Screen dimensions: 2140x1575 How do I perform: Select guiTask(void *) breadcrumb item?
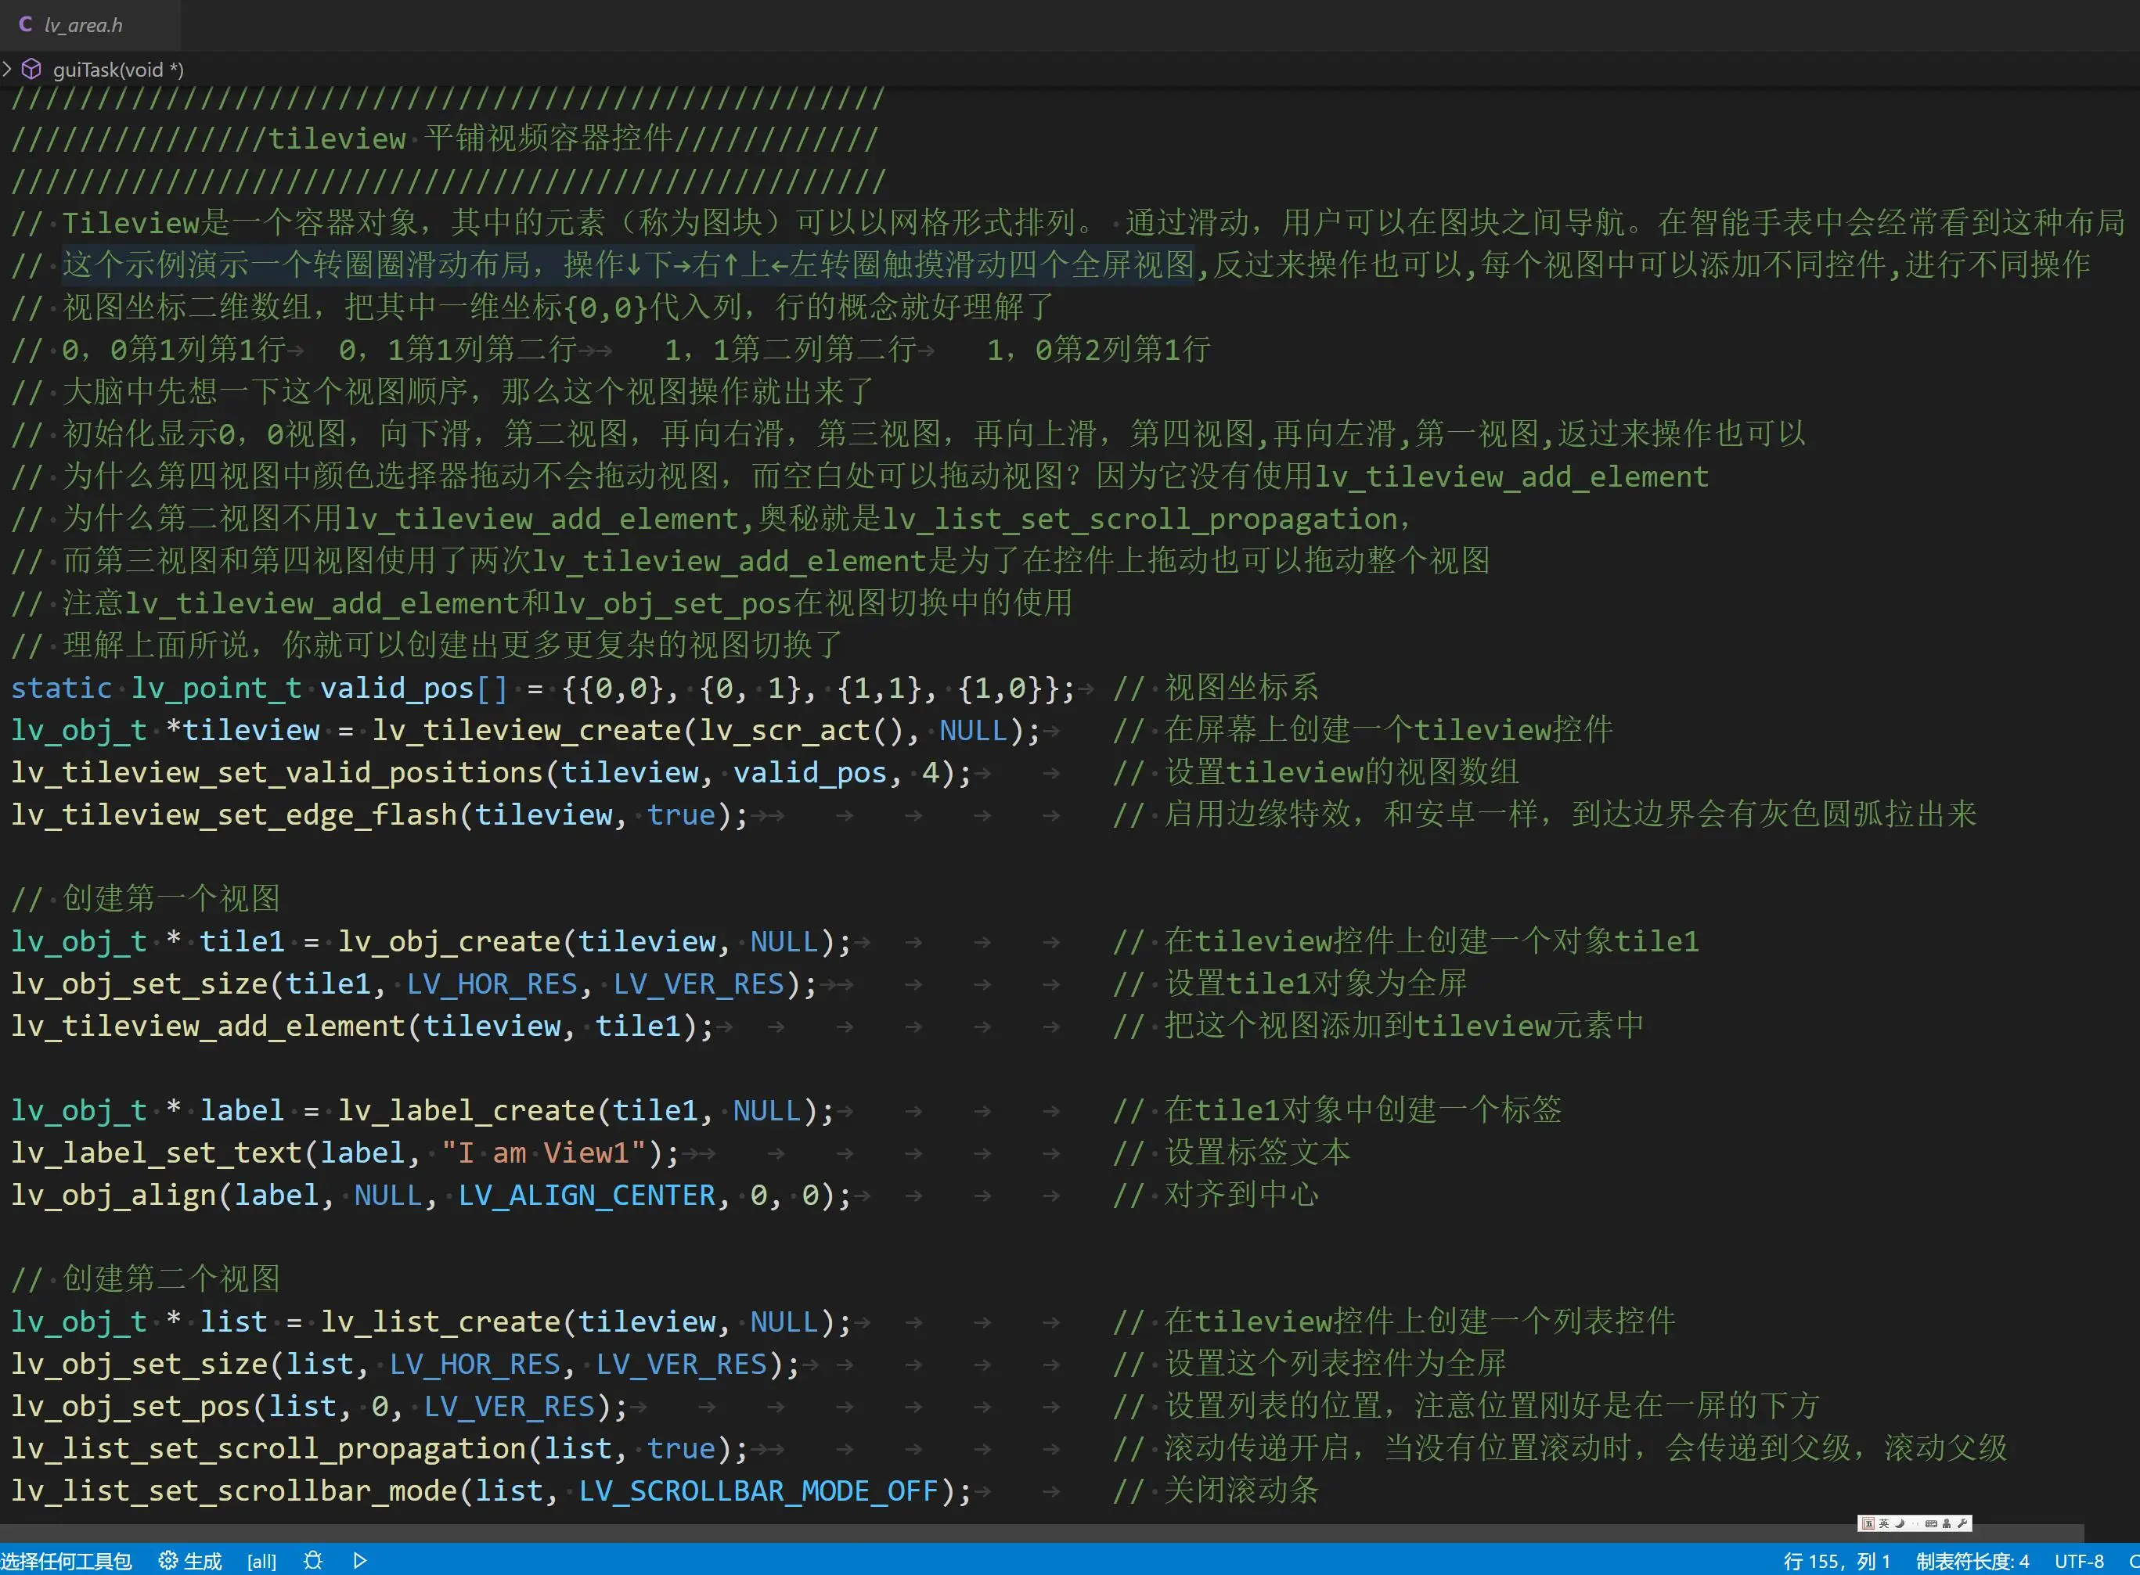pos(117,70)
